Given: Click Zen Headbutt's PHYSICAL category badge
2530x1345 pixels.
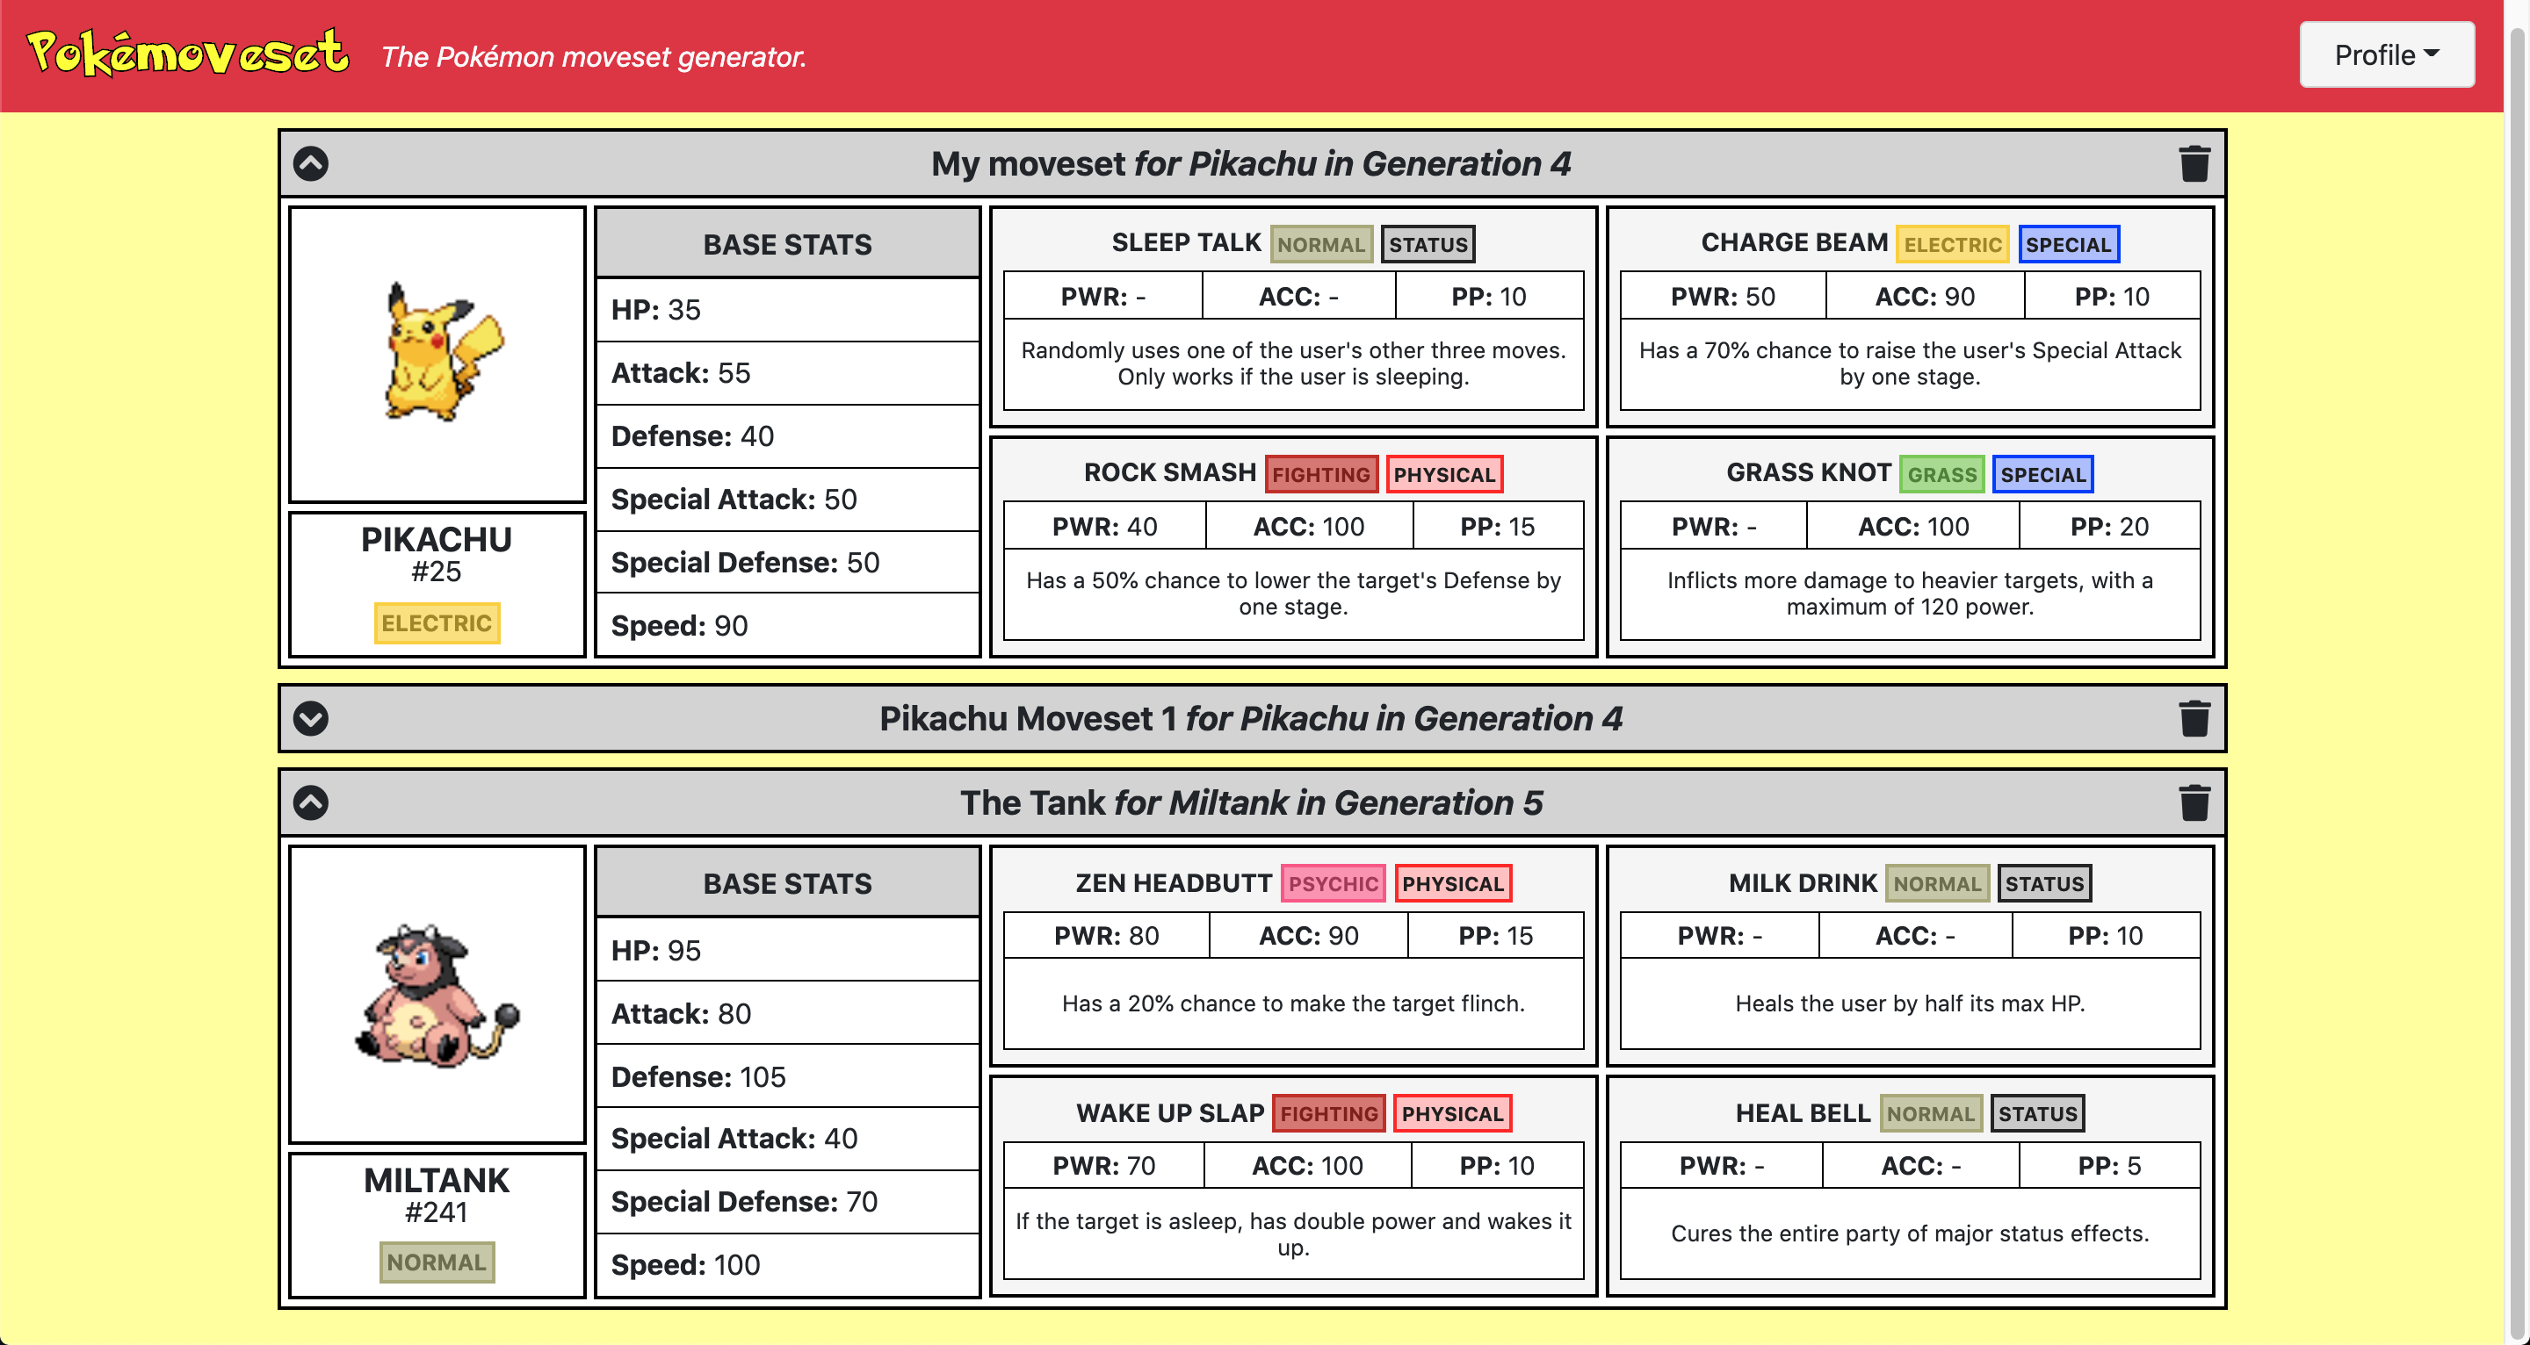Looking at the screenshot, I should click(x=1453, y=883).
